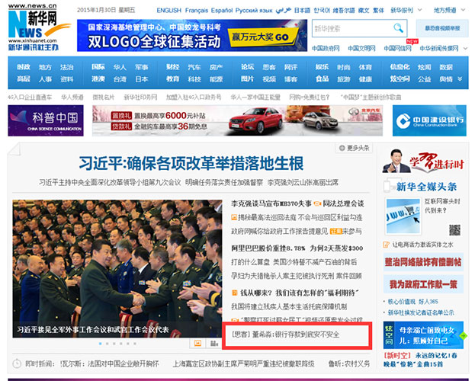
Task: Open the 中国政府网 link
Action: click(x=326, y=49)
